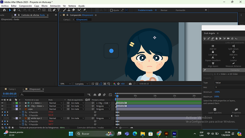The width and height of the screenshot is (245, 138).
Task: Click the timeline layer search field
Action: click(52, 95)
